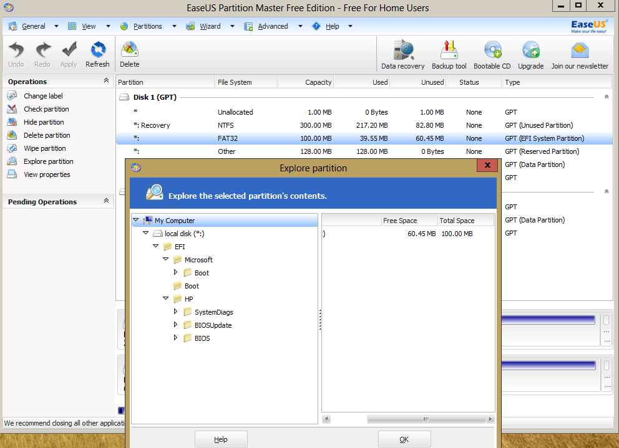
Task: Expand the SystemDiags folder node
Action: tap(176, 312)
